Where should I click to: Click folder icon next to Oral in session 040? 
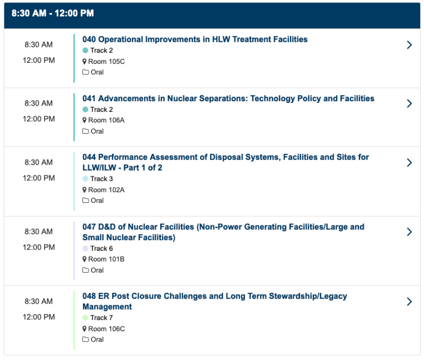85,72
